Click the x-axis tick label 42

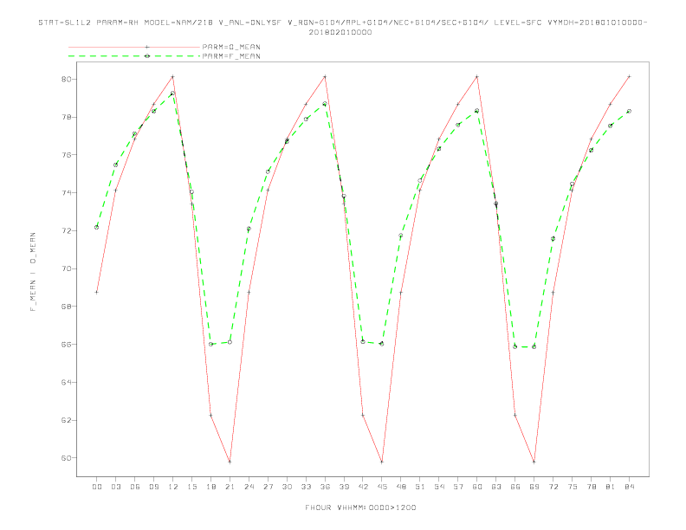click(363, 487)
